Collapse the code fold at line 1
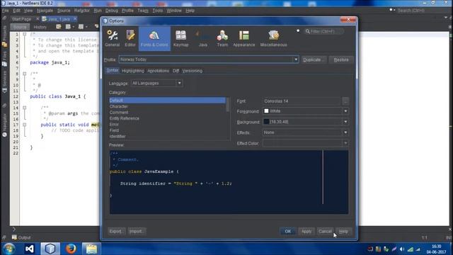 point(25,34)
